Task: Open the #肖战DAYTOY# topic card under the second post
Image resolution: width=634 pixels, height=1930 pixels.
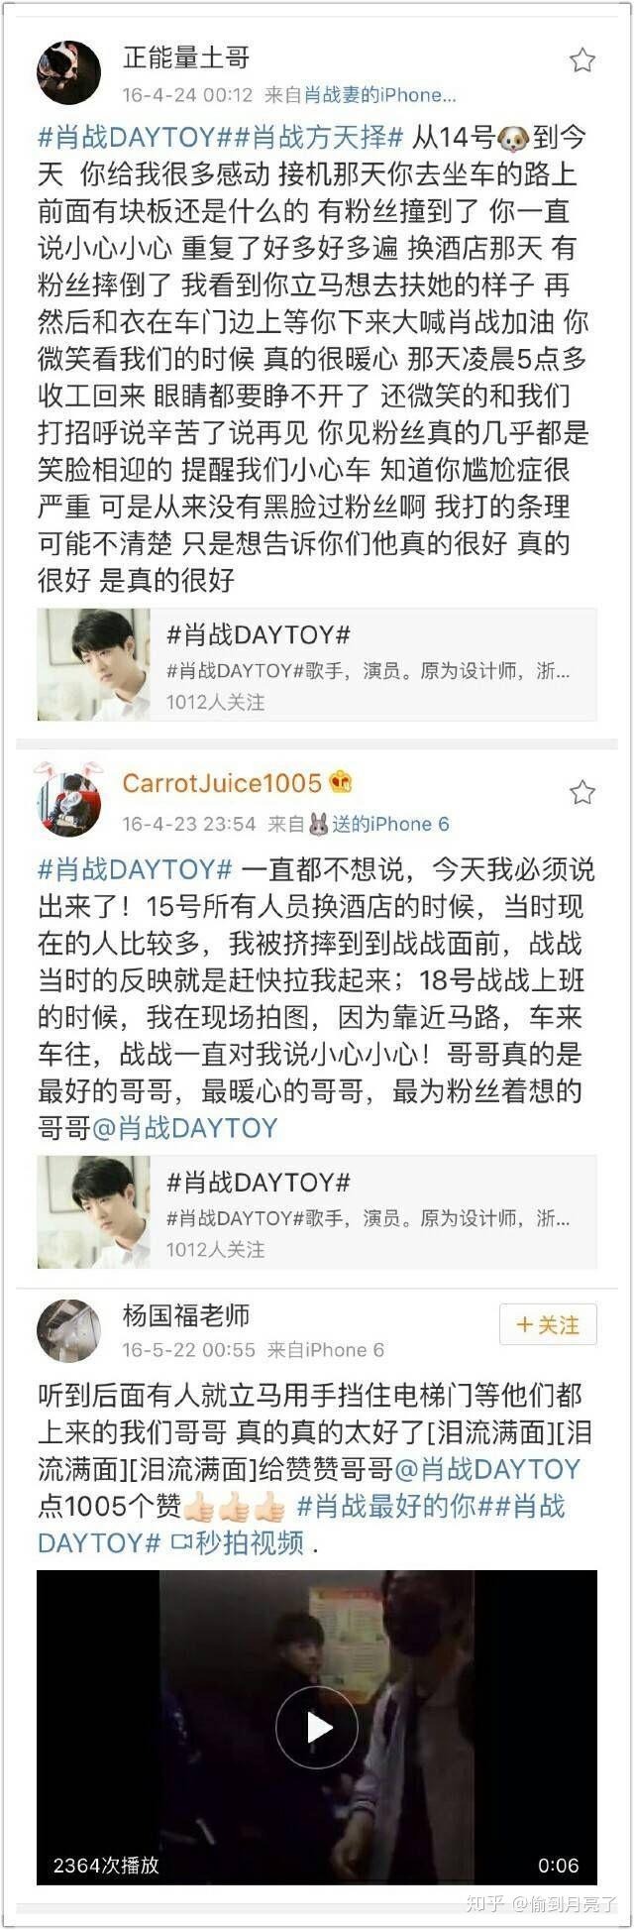Action: click(x=317, y=1211)
